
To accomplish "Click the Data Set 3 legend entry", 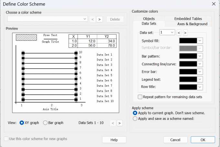I will pyautogui.click(x=104, y=65).
